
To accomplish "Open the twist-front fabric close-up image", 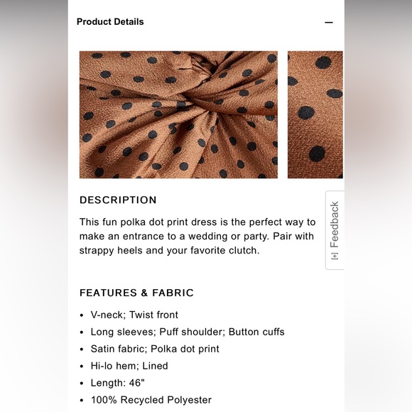I will pos(178,114).
